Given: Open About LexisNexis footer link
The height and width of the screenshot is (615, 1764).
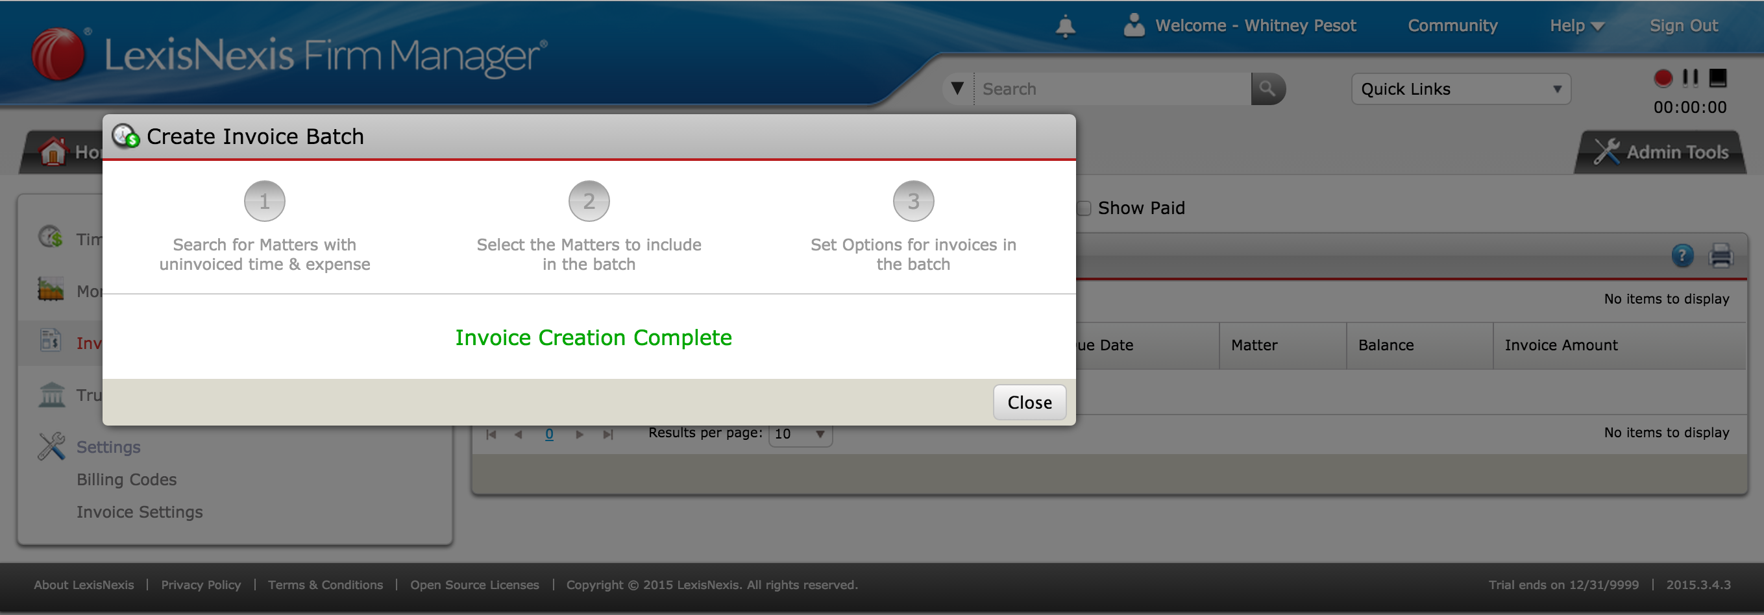Looking at the screenshot, I should click(84, 585).
